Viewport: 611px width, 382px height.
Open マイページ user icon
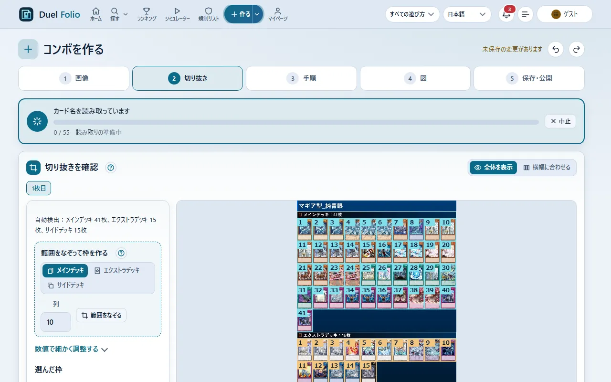278,11
